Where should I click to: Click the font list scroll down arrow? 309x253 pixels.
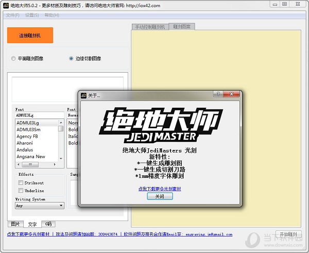[x=61, y=158]
